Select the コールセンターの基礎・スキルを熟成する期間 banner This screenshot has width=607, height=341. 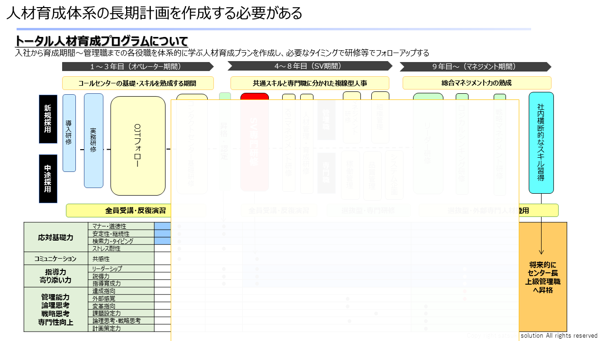click(x=138, y=83)
